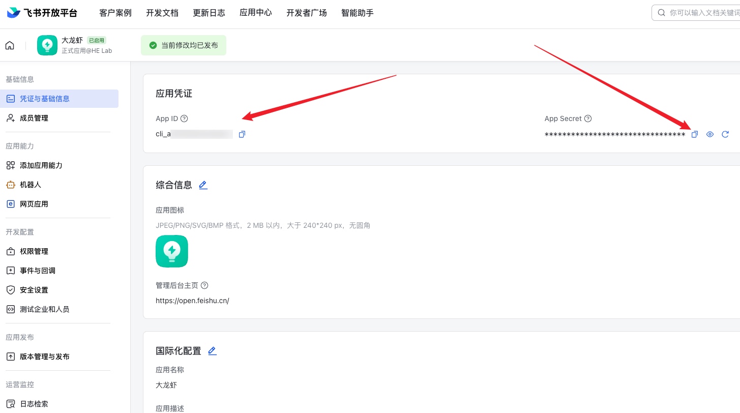Click the 大龙虾 app name in header
The height and width of the screenshot is (413, 740).
72,40
